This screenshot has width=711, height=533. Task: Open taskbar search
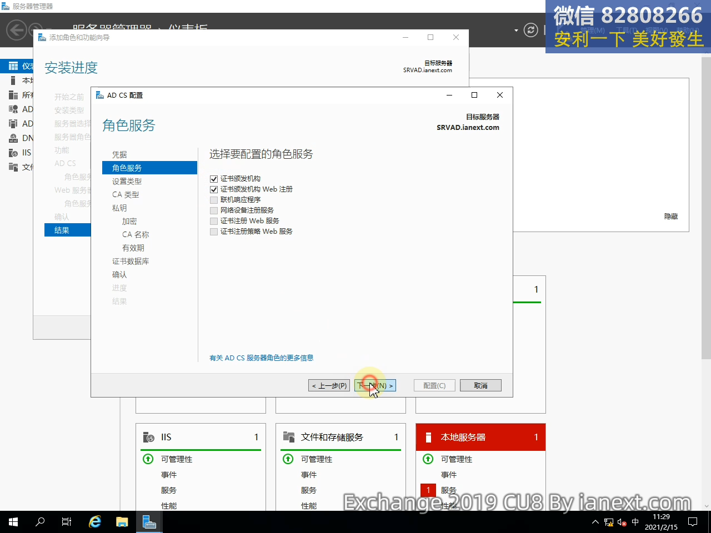click(x=40, y=522)
